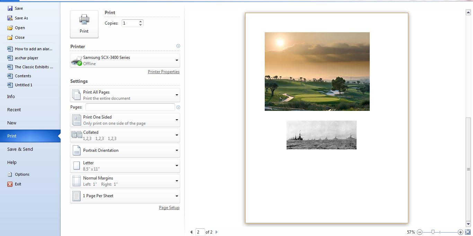The width and height of the screenshot is (473, 236).
Task: Click the zoom slider handle
Action: coord(433,232)
